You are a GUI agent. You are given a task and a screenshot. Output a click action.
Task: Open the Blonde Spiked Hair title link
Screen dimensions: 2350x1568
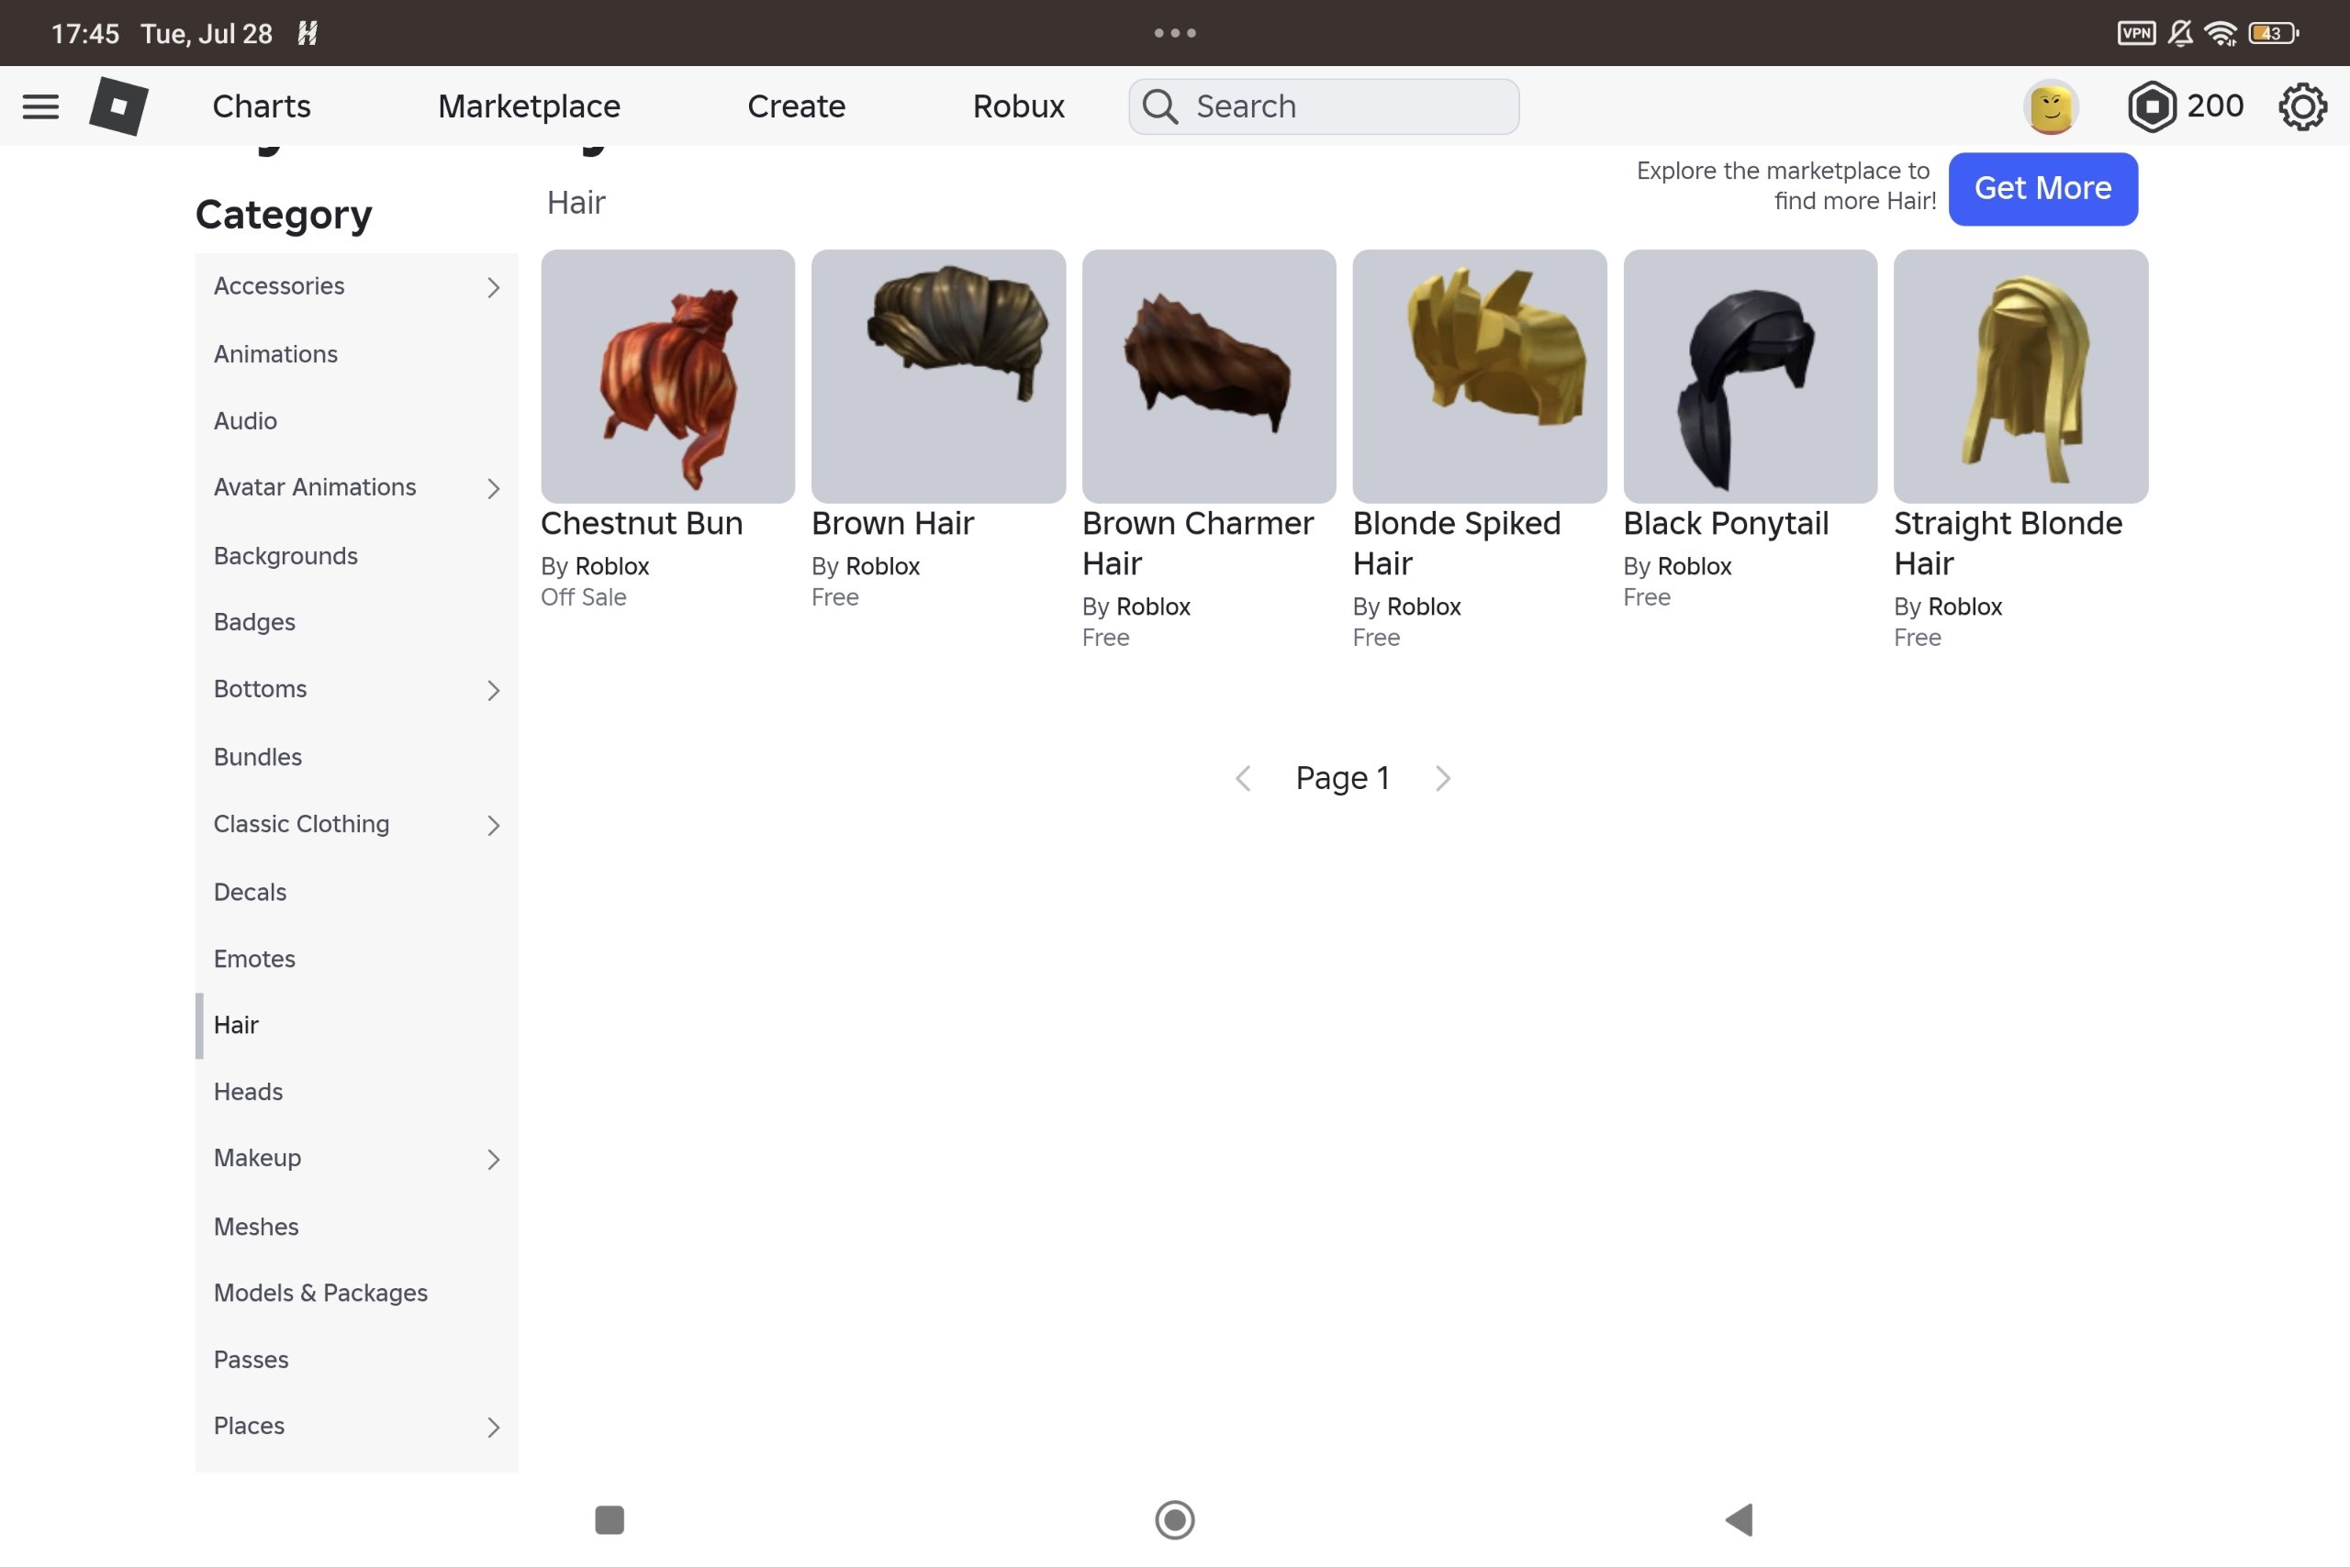pos(1457,544)
